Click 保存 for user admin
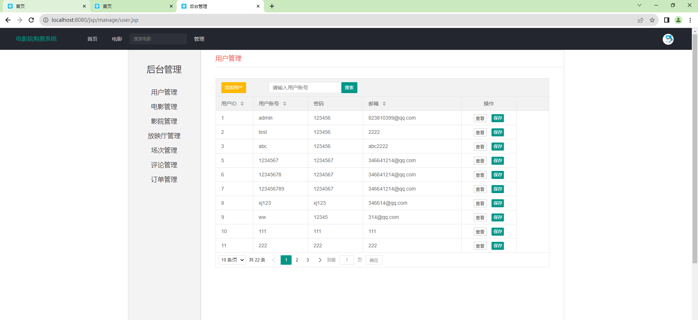This screenshot has height=320, width=698. [498, 118]
